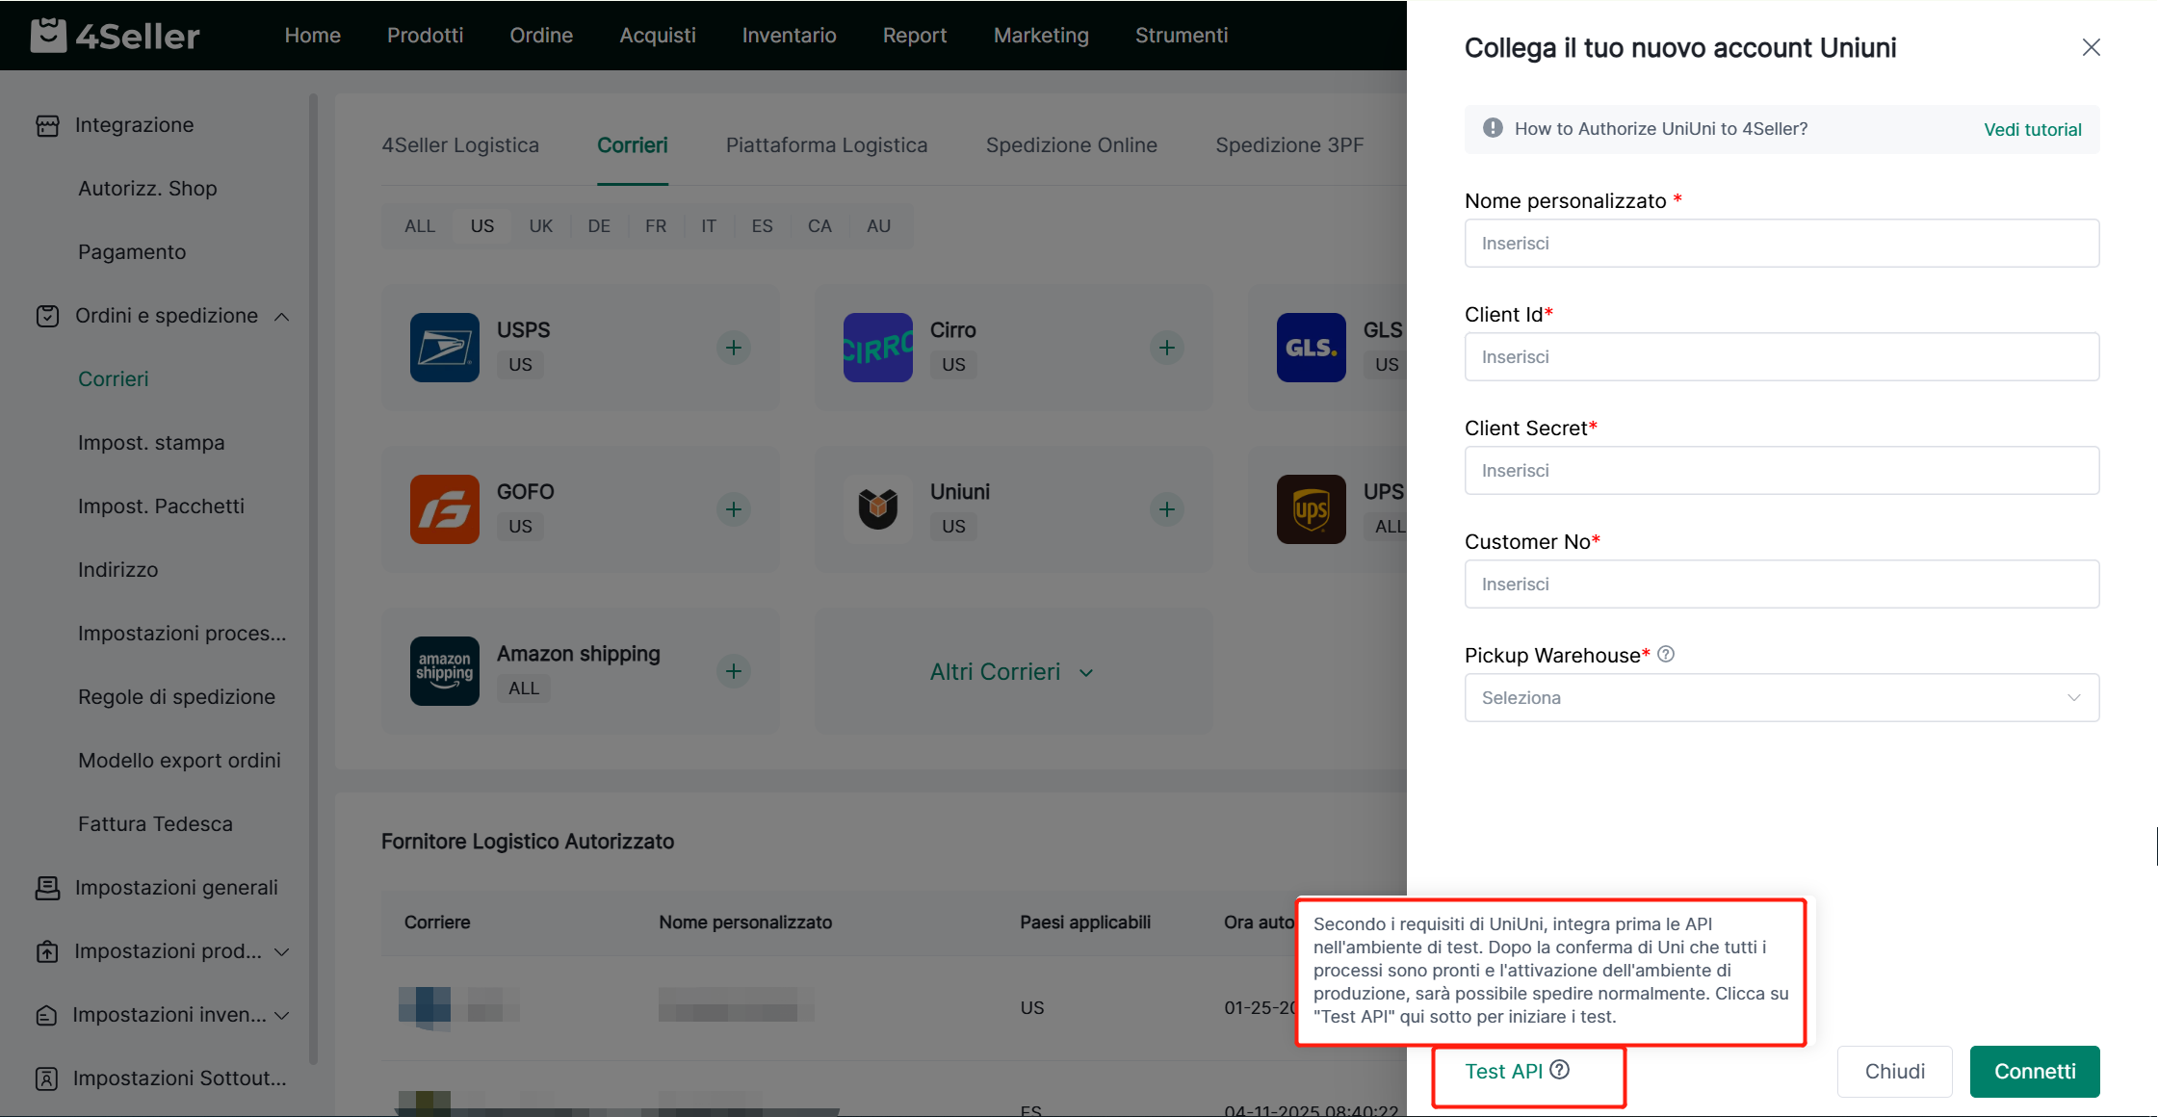This screenshot has width=2158, height=1117.
Task: Collapse Ordini e spedizione menu
Action: pyautogui.click(x=282, y=316)
